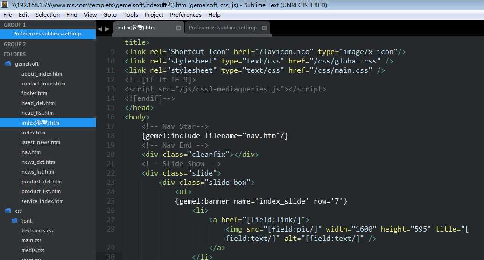Open about_index.htm in sidebar

42,74
